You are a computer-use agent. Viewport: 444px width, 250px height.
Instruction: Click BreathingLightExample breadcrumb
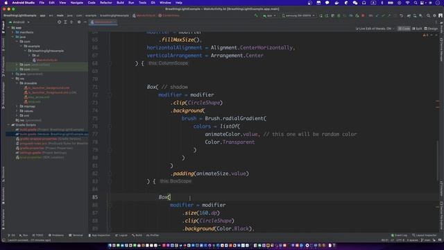point(20,15)
